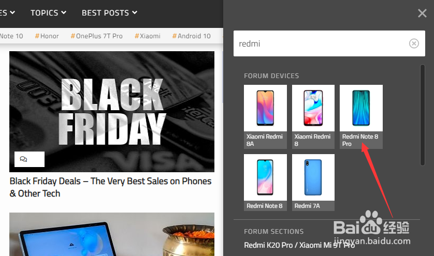Click the Black Friday banner image
Viewport: 434px width, 256px height.
(x=112, y=111)
